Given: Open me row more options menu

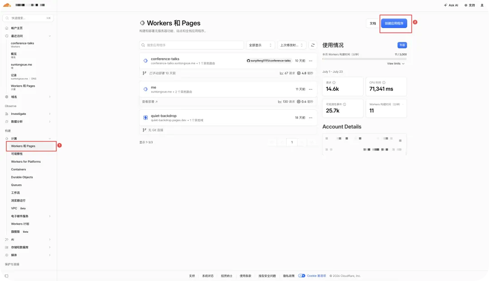Looking at the screenshot, I should pyautogui.click(x=311, y=89).
